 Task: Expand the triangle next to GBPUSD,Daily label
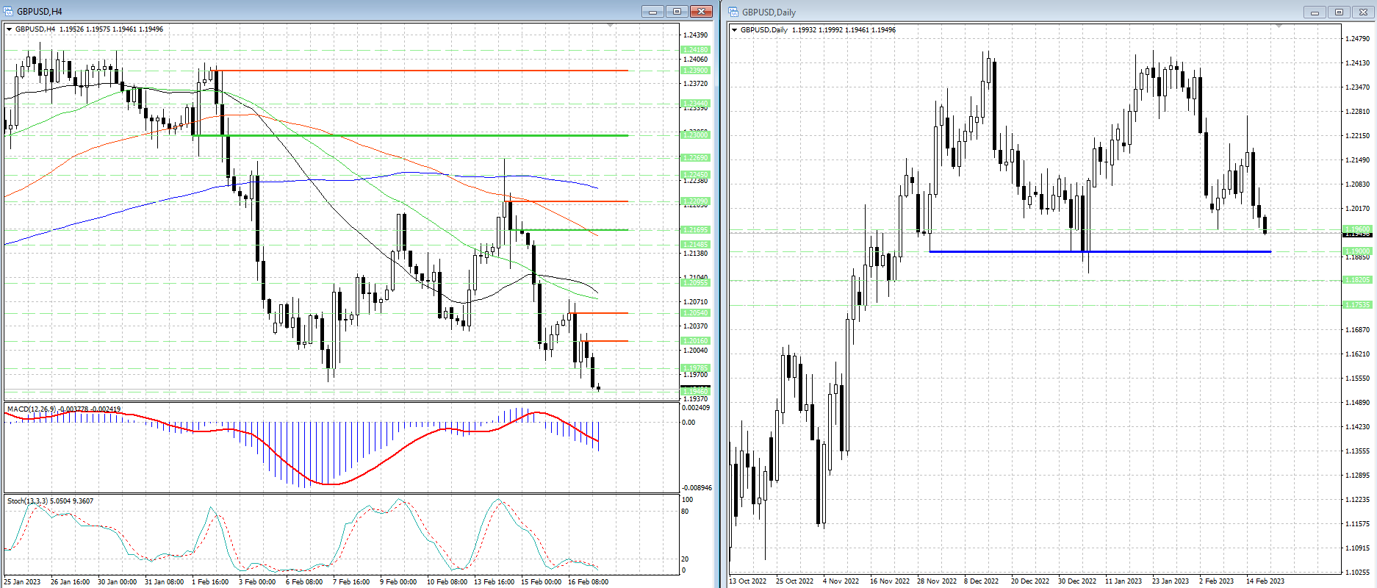tap(735, 30)
